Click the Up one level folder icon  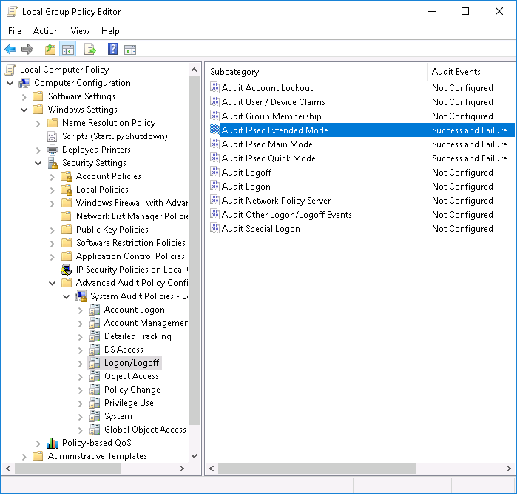pyautogui.click(x=50, y=50)
